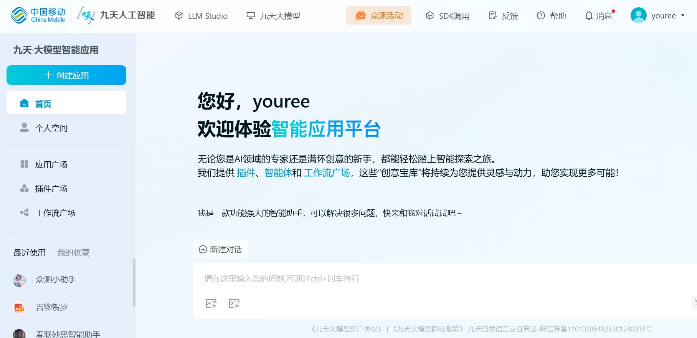Click the 个人空间 person icon

click(24, 127)
